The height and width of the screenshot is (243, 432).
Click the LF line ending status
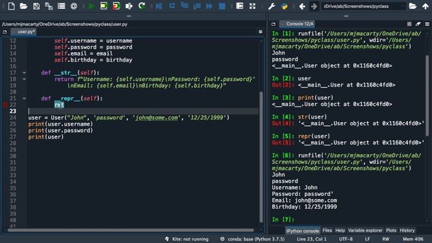click(x=367, y=239)
